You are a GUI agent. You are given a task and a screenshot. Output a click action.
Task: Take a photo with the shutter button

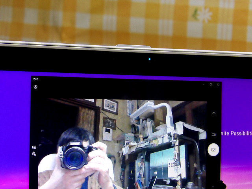pos(213,150)
